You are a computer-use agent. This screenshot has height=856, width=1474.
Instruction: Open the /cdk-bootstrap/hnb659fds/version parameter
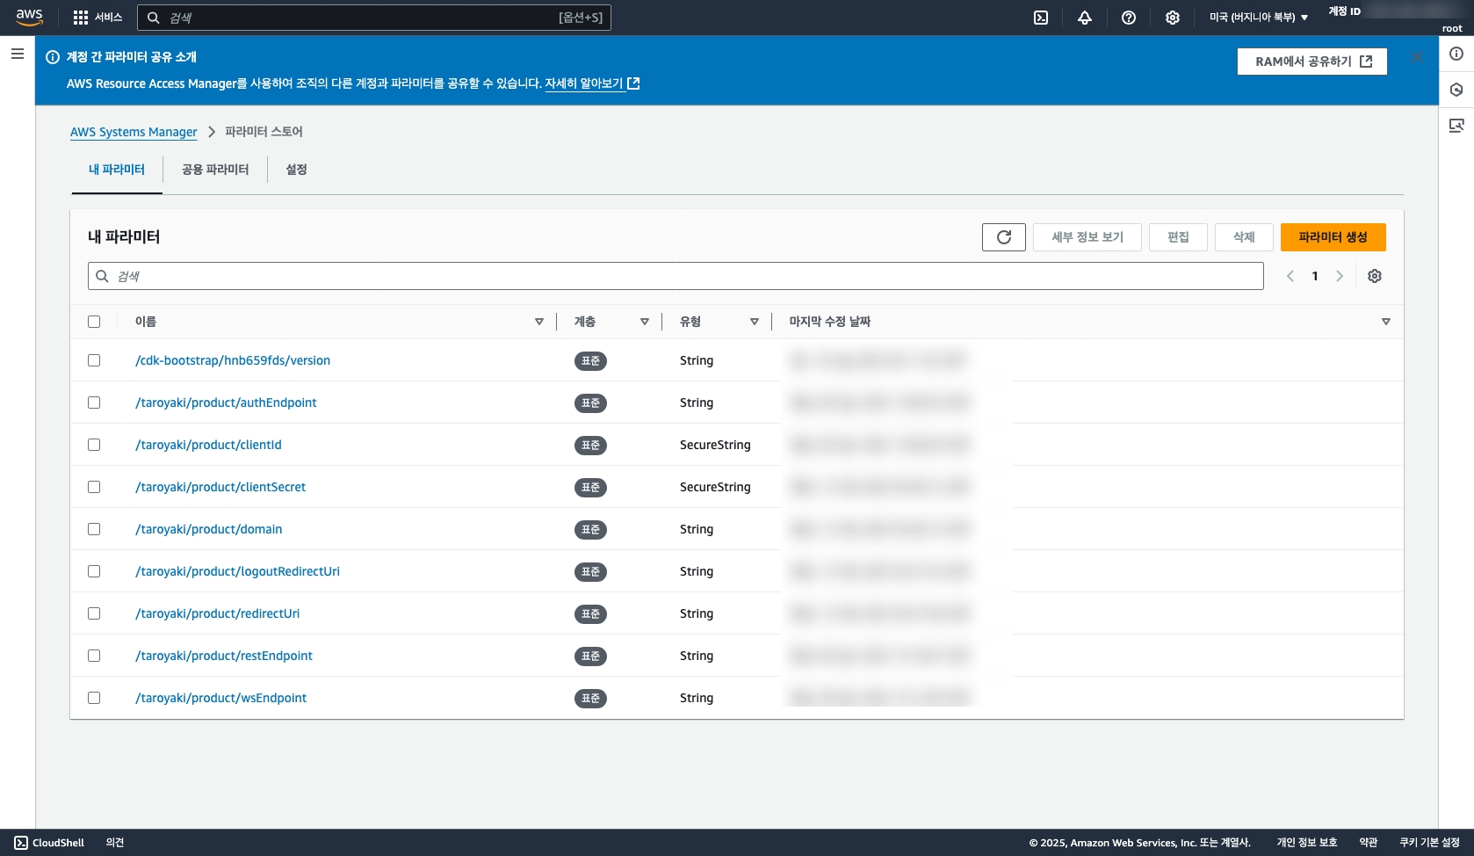pos(233,360)
